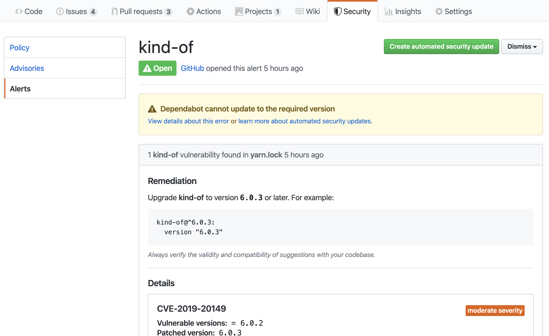Viewport: 549px width, 336px height.
Task: Click the Issues circle icon
Action: click(60, 11)
